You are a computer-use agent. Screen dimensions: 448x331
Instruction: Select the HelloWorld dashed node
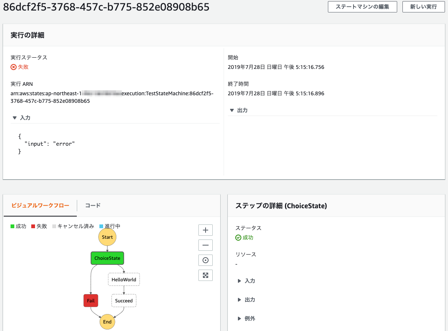click(x=124, y=280)
